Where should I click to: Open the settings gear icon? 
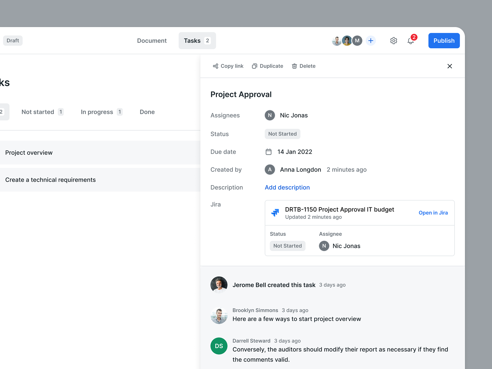click(x=393, y=41)
